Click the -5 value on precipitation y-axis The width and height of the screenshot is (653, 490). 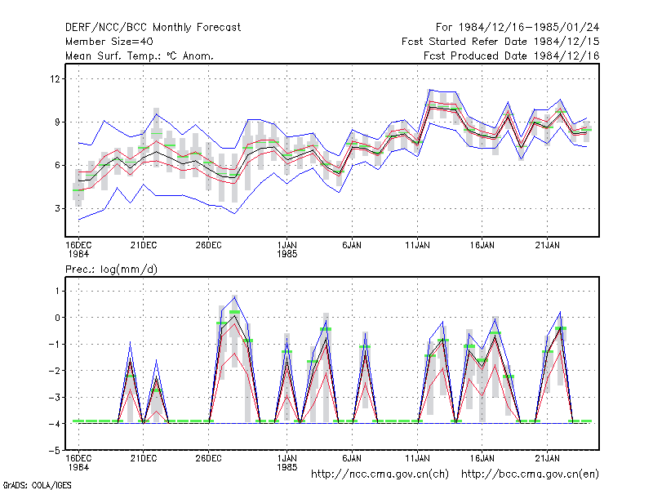55,451
